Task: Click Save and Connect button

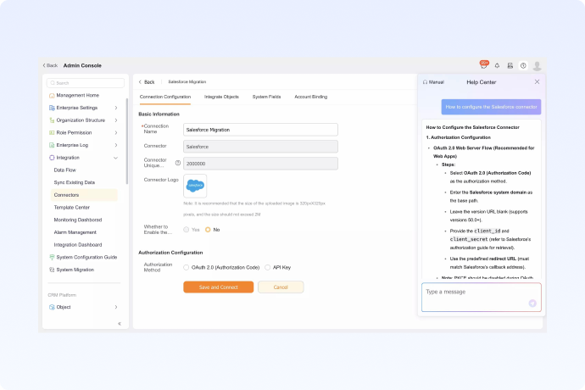Action: [218, 287]
